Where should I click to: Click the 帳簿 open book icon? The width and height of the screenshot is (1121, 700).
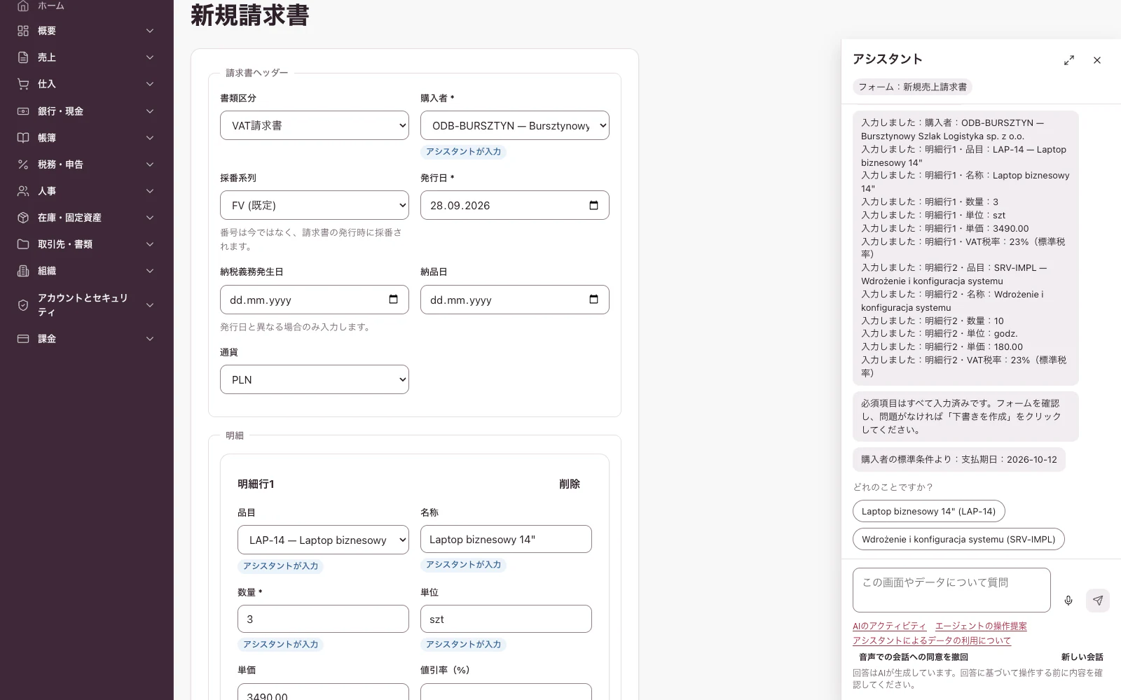click(23, 138)
